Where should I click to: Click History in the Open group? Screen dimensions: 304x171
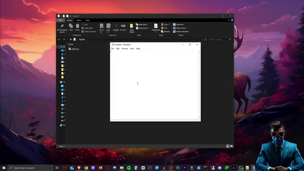tap(166, 31)
